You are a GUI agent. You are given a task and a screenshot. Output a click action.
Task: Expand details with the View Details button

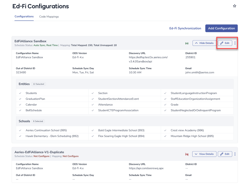(x=204, y=154)
